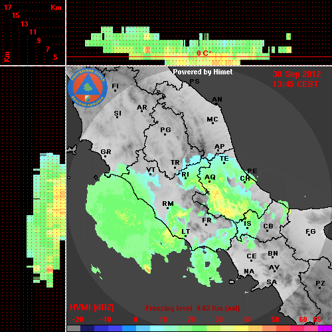
Task: Click the PG city label on map
Action: click(165, 129)
